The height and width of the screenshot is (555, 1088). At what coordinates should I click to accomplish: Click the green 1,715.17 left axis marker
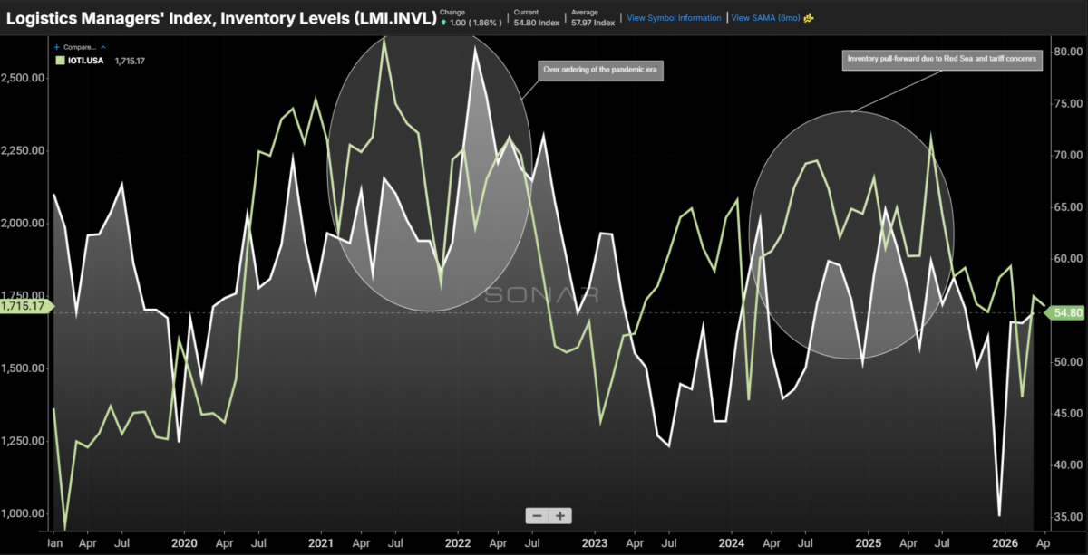26,307
